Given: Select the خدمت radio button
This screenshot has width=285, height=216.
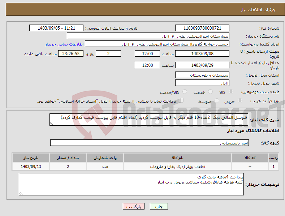Looking at the screenshot, I should click(x=210, y=92).
